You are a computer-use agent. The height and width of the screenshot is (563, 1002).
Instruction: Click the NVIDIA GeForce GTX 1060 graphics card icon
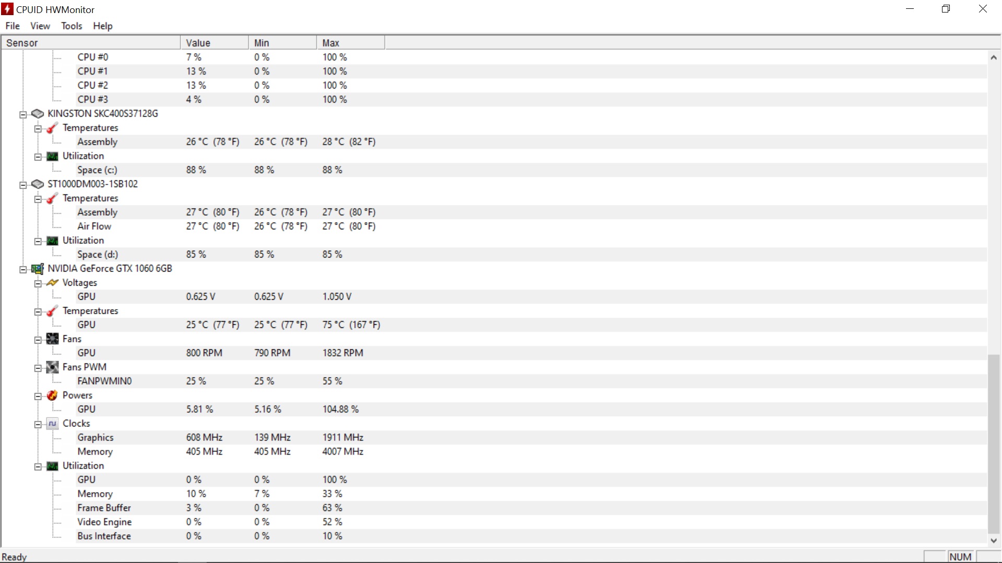[38, 268]
